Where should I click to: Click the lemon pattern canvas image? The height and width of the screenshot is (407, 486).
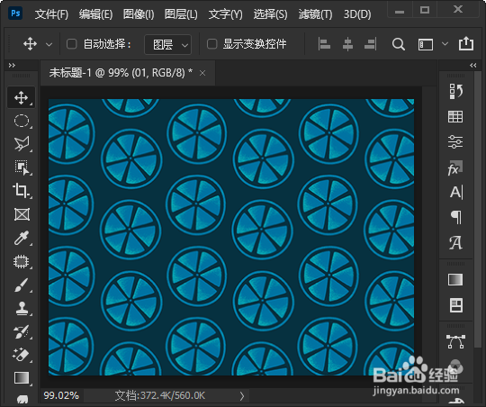(231, 238)
